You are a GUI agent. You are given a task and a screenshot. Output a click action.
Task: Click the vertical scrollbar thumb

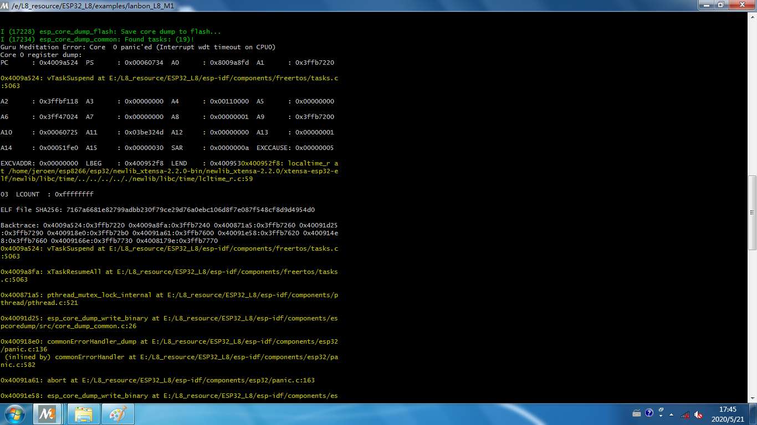753,211
